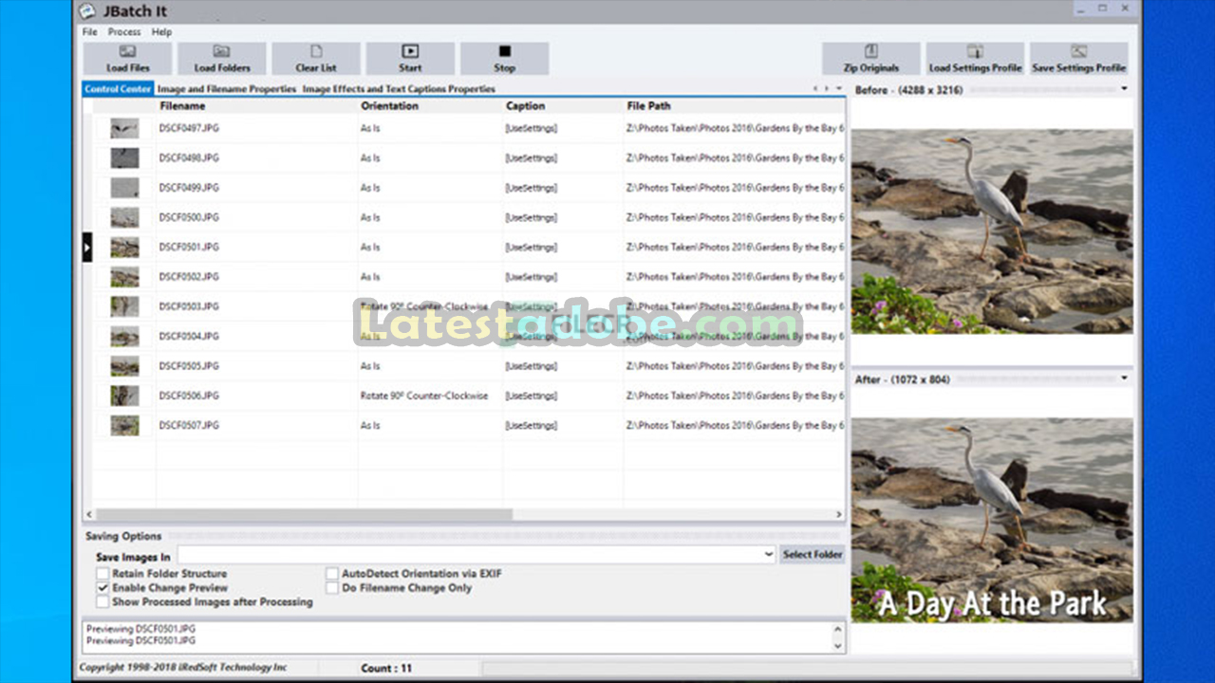
Task: Enable AutoDetect Orientation via EXIF
Action: 332,574
